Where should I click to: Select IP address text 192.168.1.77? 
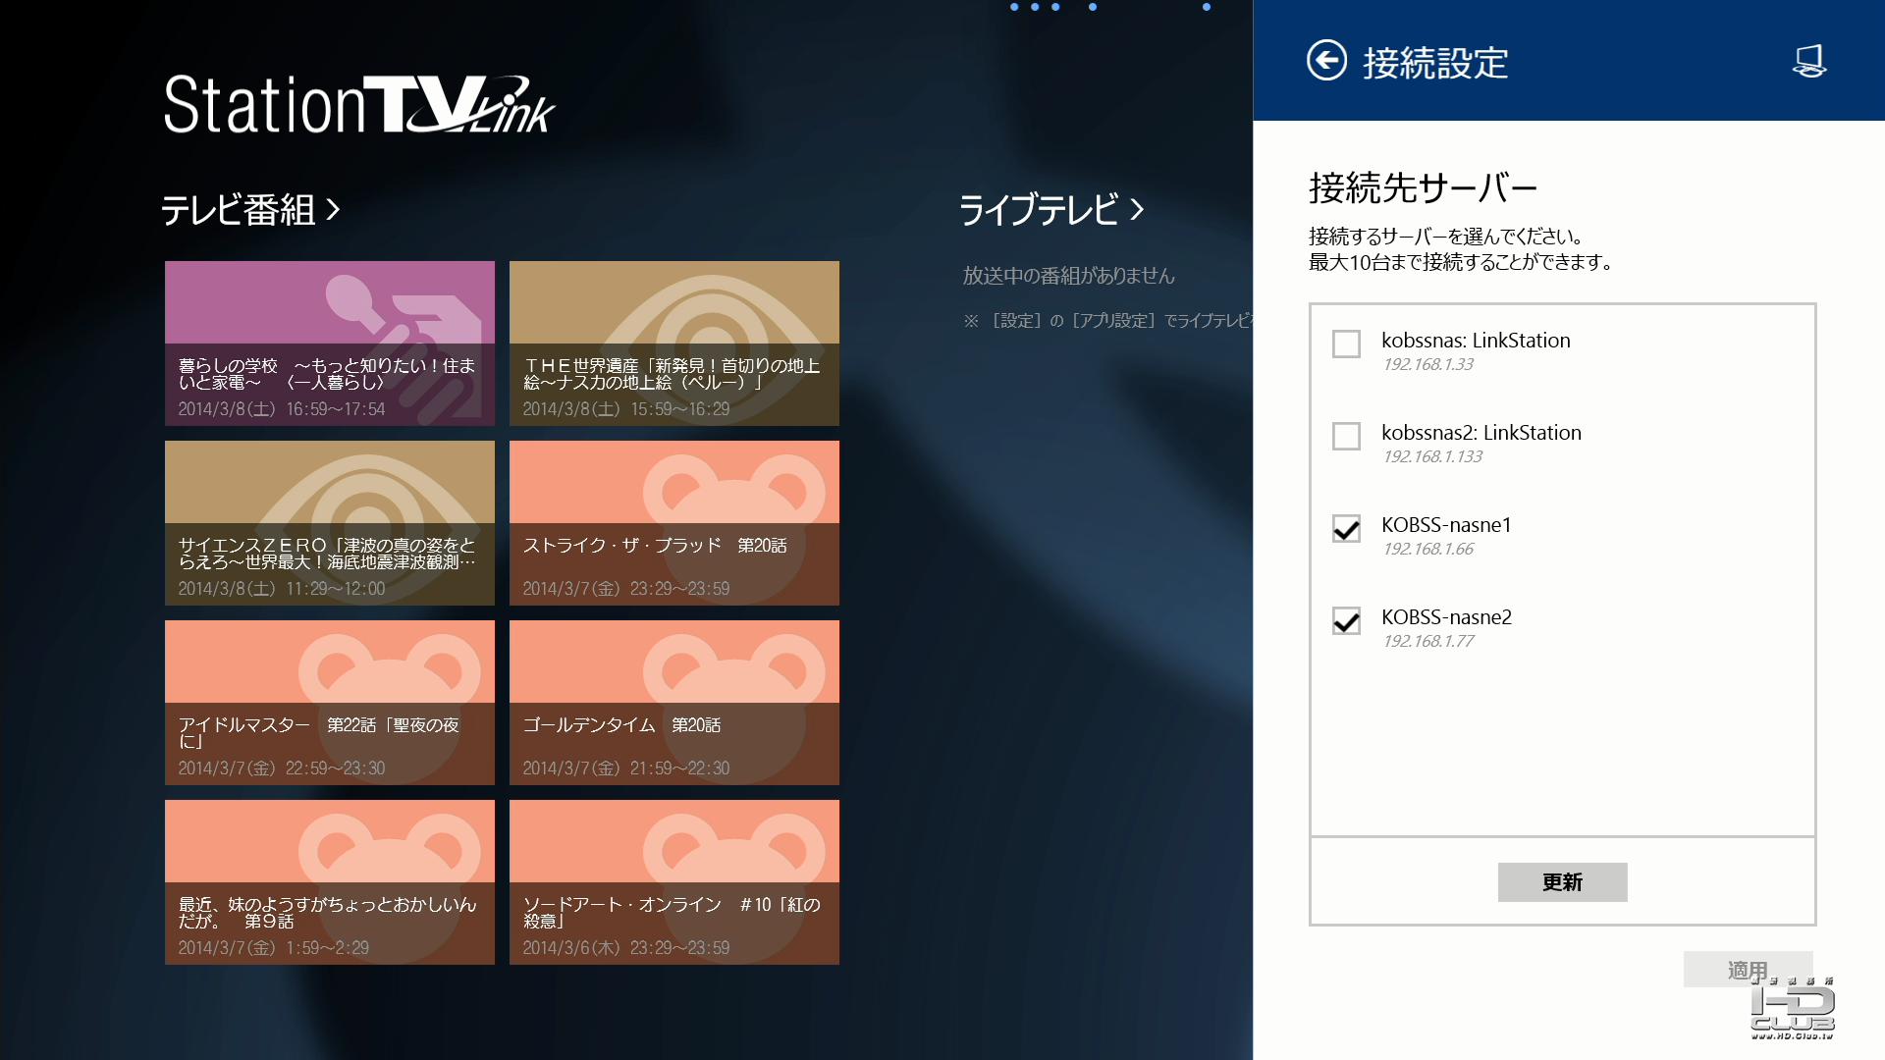click(1428, 641)
